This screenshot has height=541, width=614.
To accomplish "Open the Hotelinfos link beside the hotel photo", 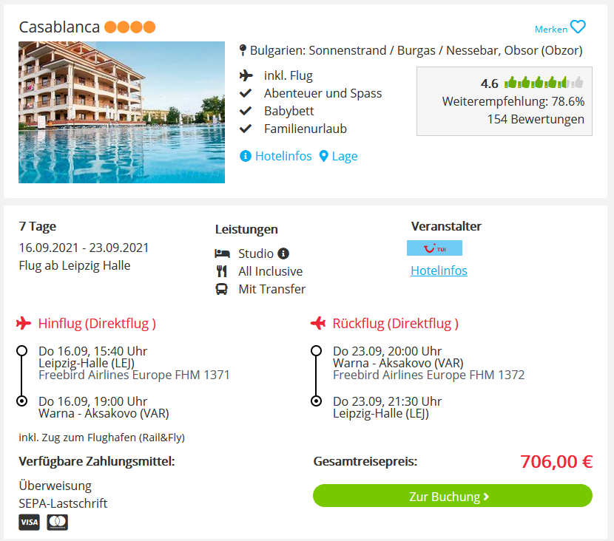I will point(283,156).
